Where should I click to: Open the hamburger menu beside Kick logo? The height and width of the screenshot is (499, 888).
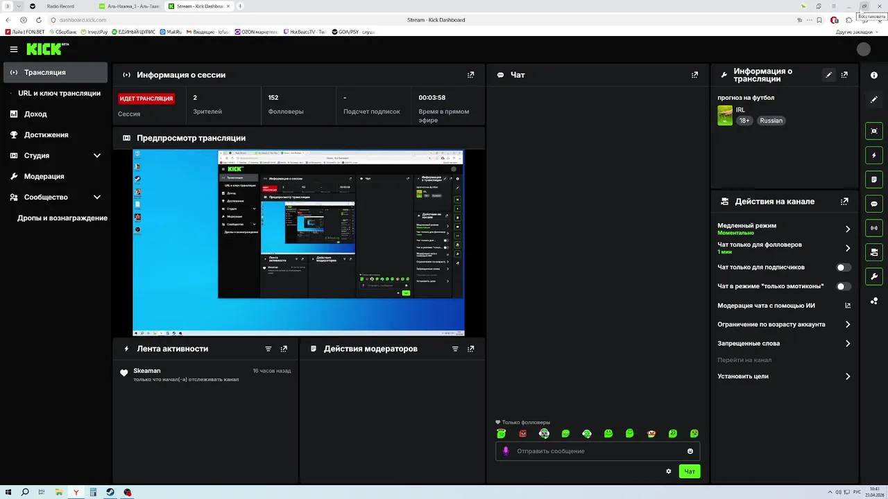tap(14, 49)
